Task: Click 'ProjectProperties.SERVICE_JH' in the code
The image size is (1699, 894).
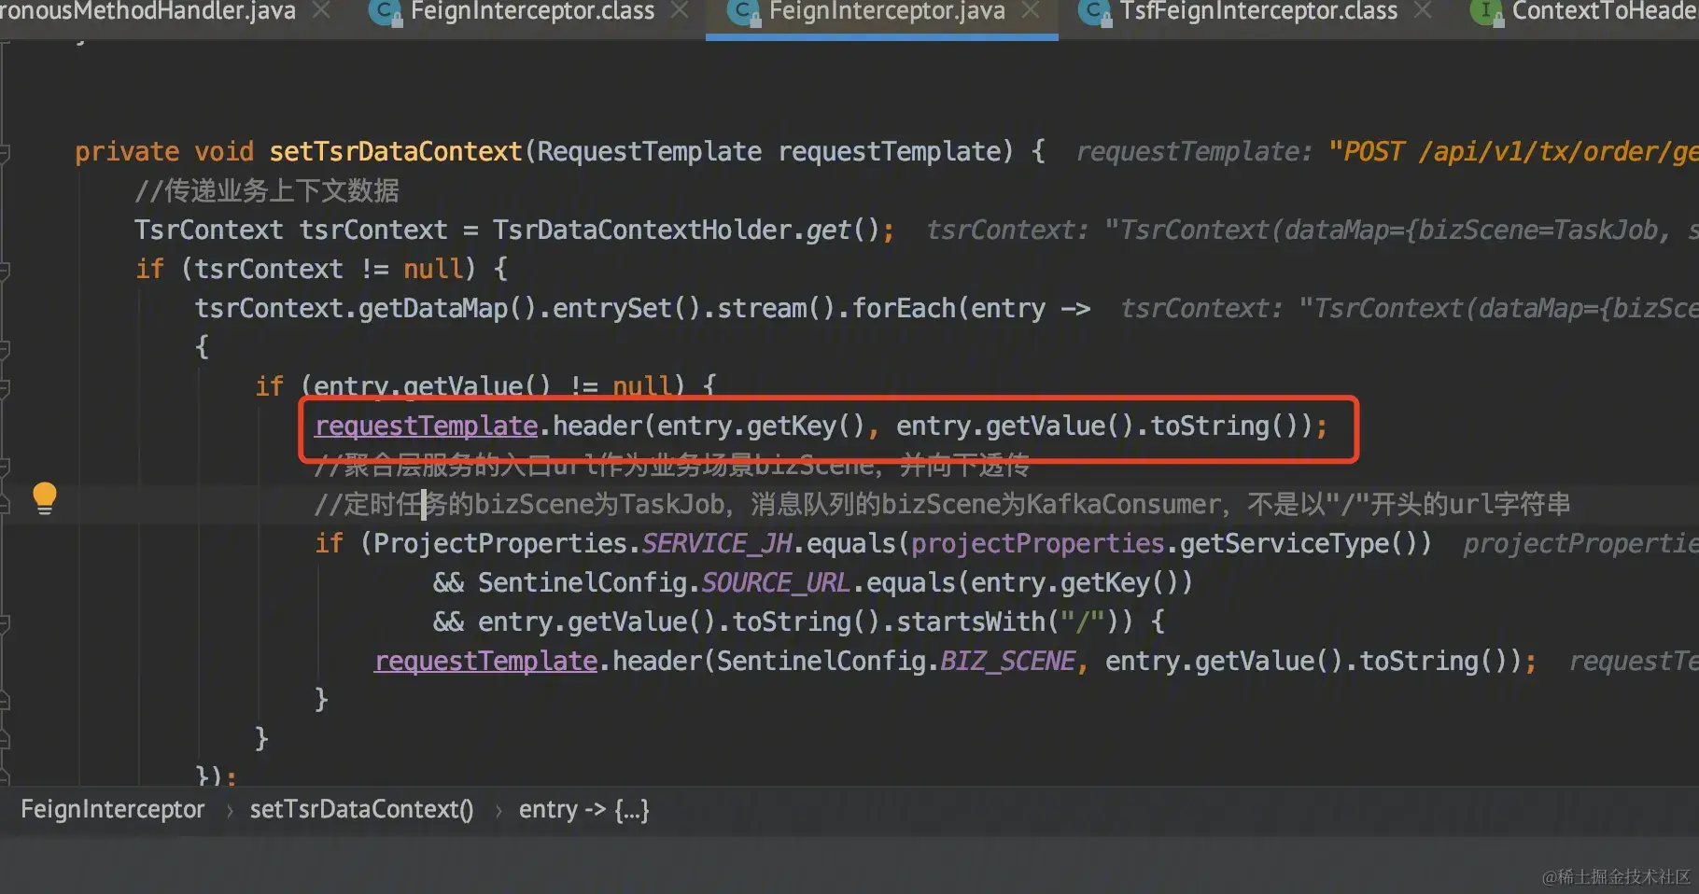Action: 583,543
